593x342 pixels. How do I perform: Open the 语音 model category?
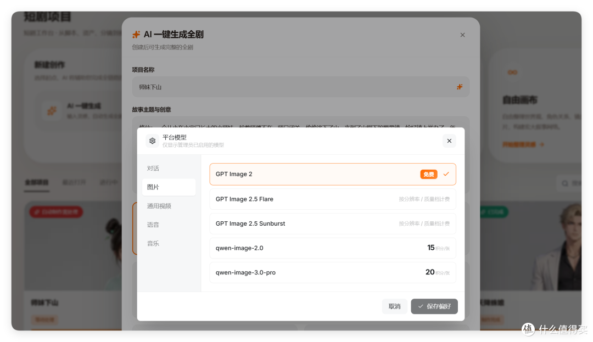pyautogui.click(x=169, y=225)
